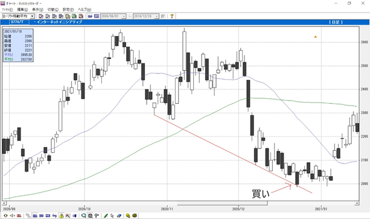
Task: Click the yellow warning triangle icon
Action: pos(62,215)
